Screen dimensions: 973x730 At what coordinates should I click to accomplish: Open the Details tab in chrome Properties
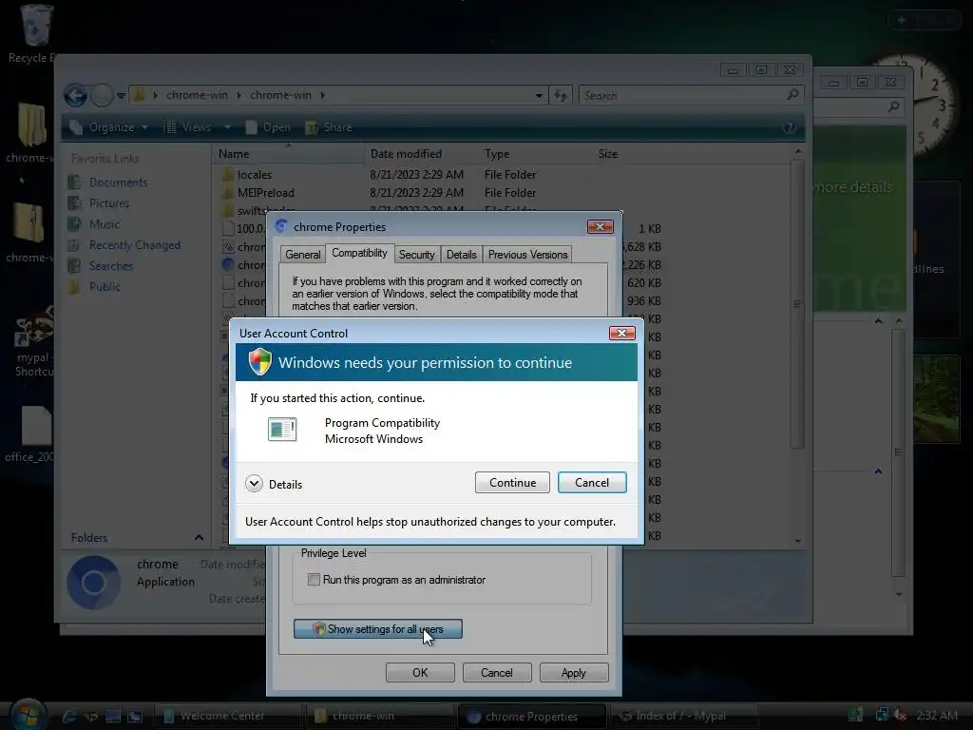point(461,255)
